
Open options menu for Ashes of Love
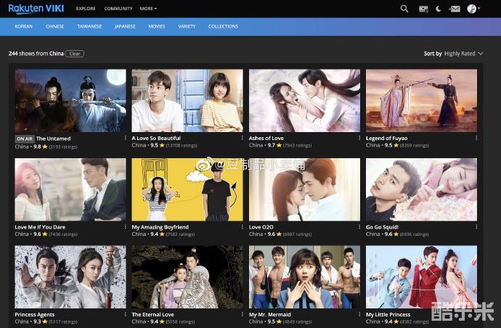pyautogui.click(x=359, y=138)
